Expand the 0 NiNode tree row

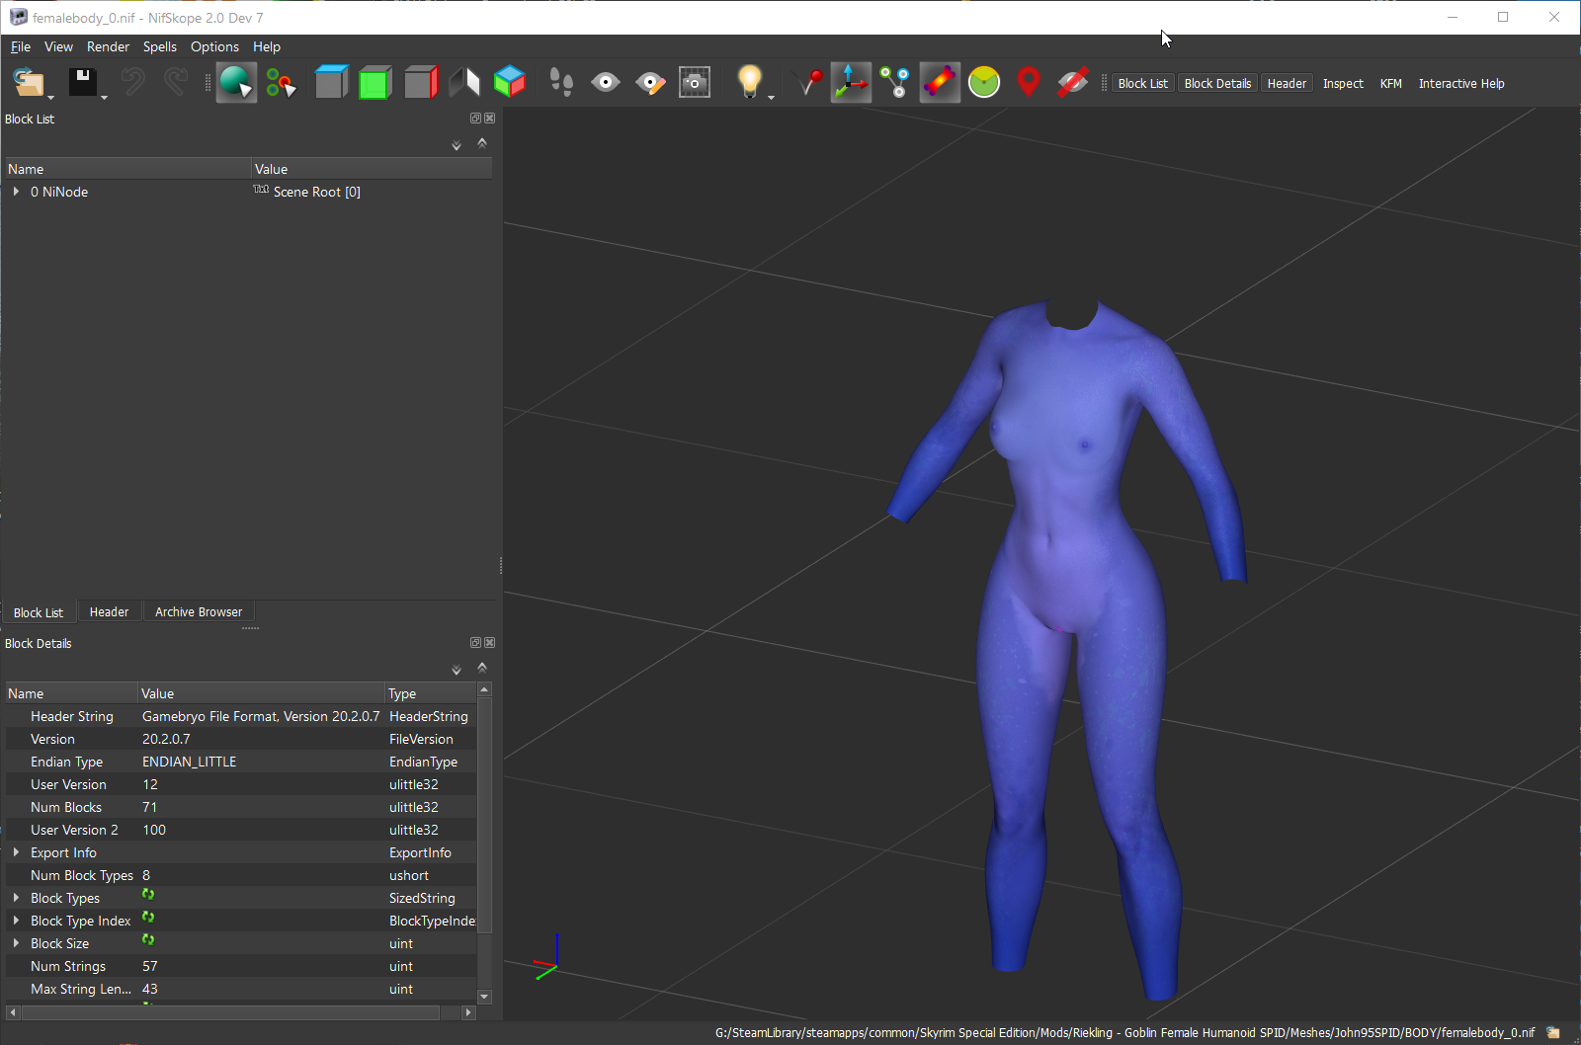tap(16, 192)
